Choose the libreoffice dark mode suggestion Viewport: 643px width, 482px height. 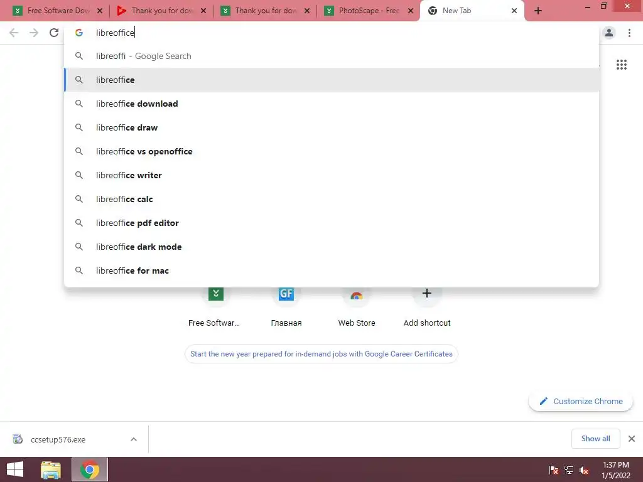(332, 247)
